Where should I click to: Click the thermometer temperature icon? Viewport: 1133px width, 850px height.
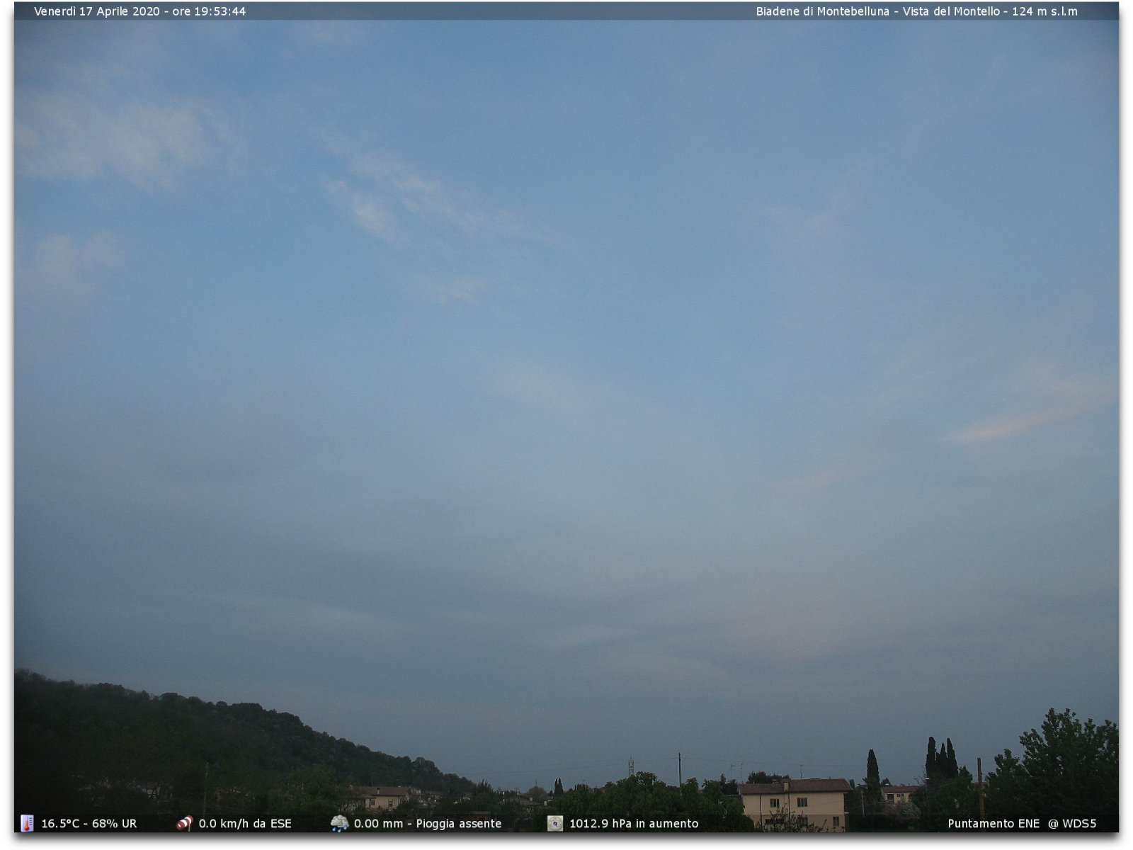pos(27,823)
